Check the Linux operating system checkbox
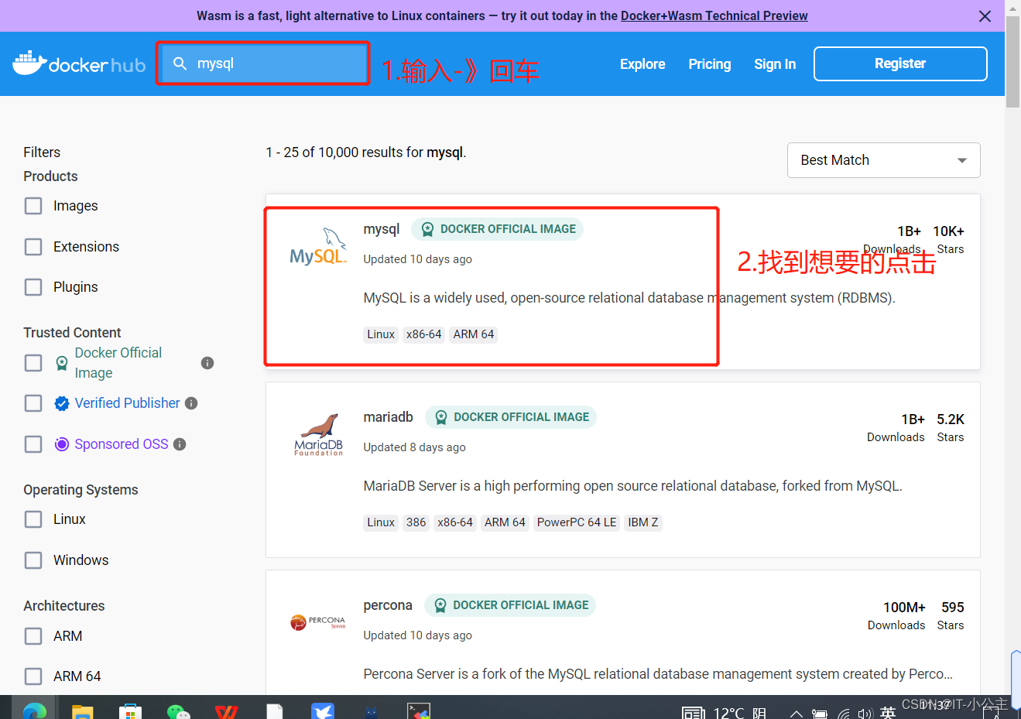The image size is (1021, 719). [33, 519]
